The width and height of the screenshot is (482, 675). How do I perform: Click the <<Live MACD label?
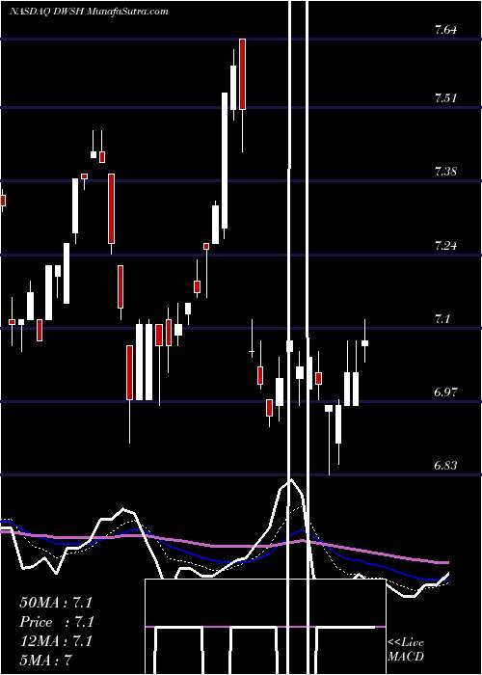click(x=406, y=649)
